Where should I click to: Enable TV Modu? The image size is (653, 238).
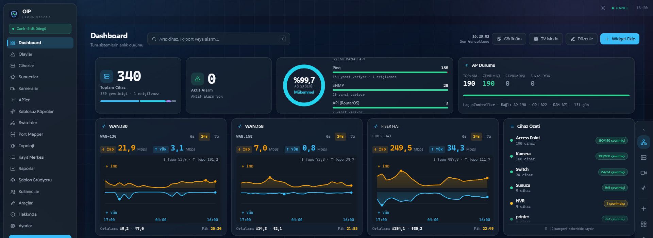546,39
